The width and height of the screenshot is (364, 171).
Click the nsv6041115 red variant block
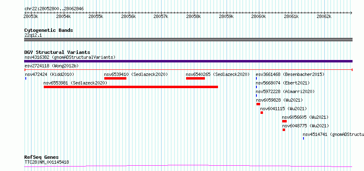point(262,113)
